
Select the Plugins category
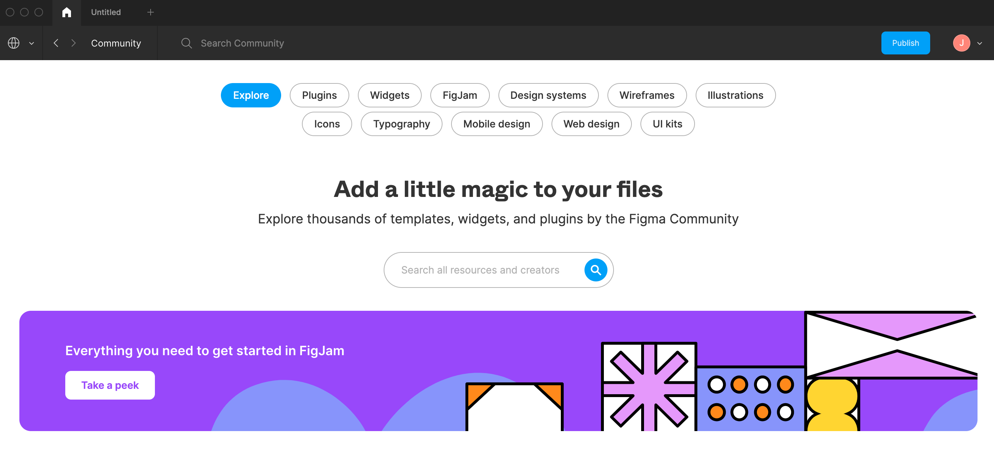(319, 95)
